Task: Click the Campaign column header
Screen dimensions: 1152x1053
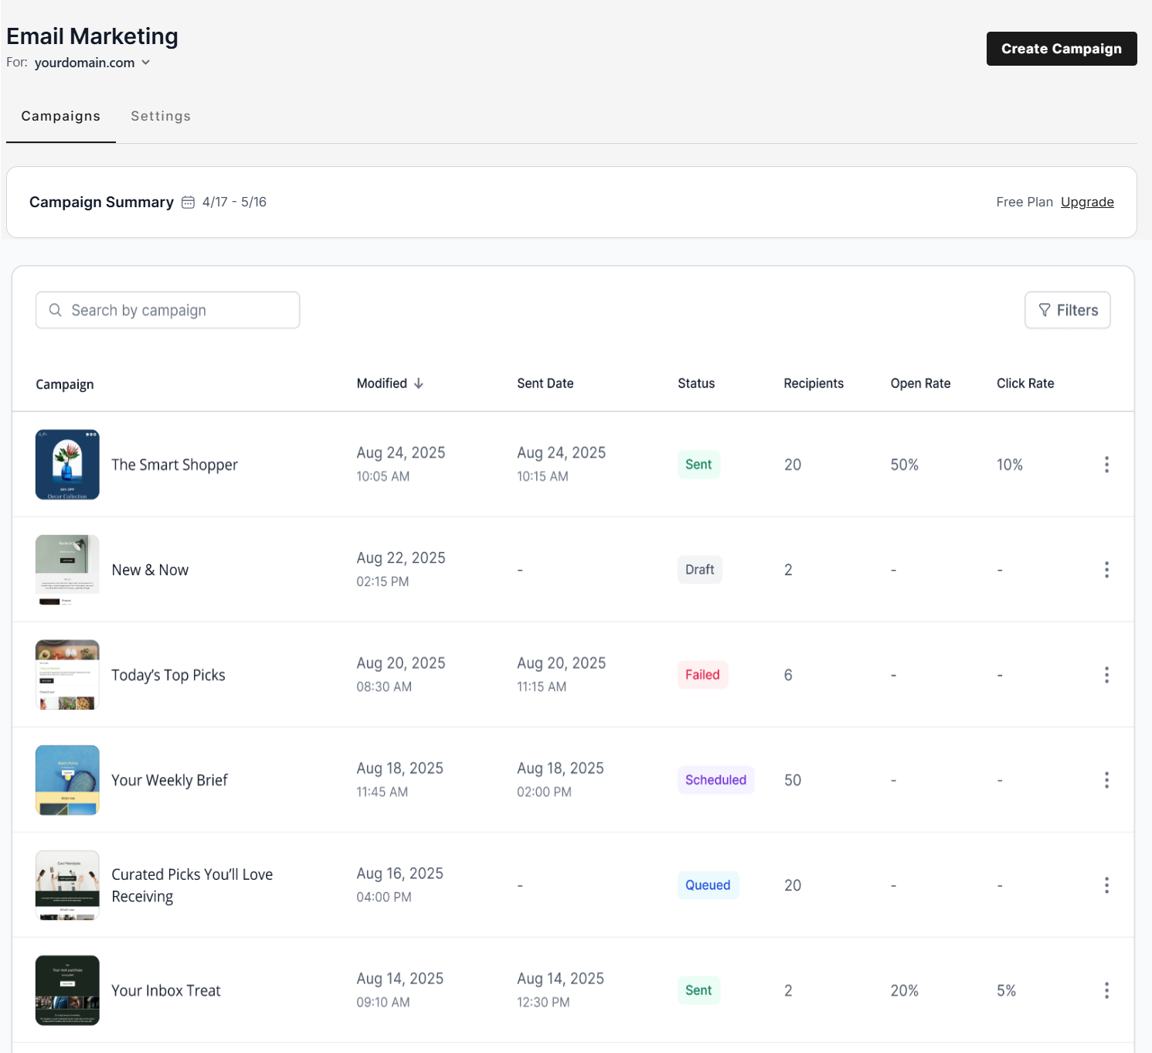Action: [65, 384]
